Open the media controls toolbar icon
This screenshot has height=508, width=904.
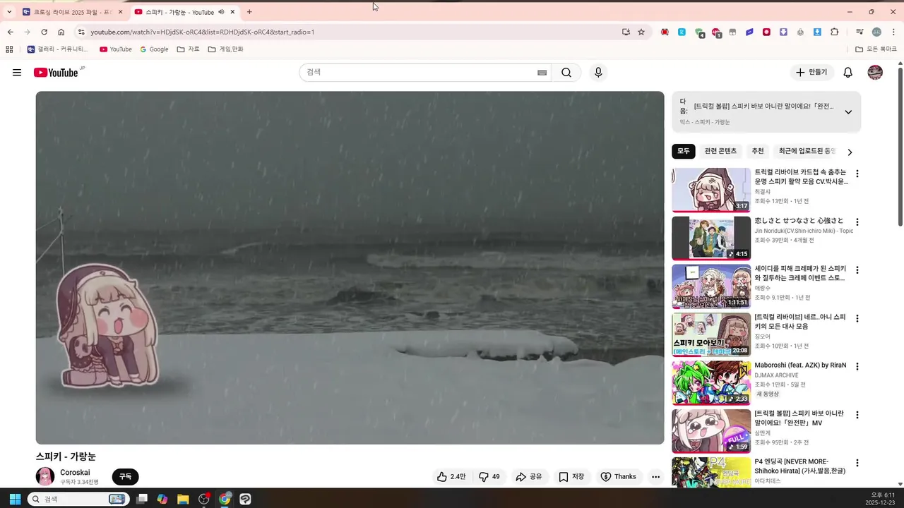[x=860, y=32]
